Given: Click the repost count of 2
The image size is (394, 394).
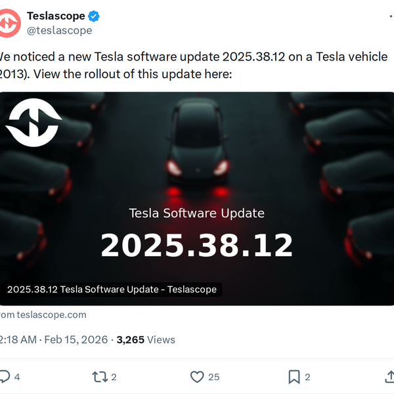Looking at the screenshot, I should pos(114,377).
